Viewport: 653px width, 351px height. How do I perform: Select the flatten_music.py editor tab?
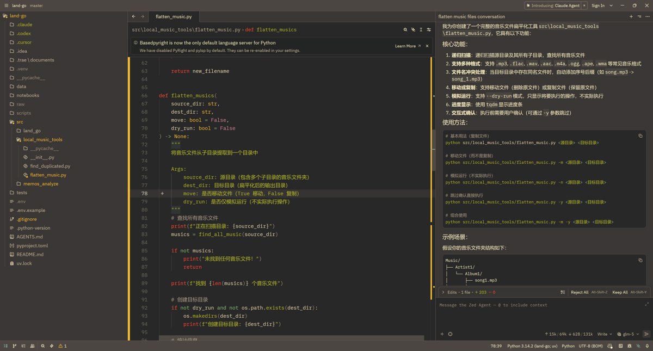pyautogui.click(x=173, y=17)
